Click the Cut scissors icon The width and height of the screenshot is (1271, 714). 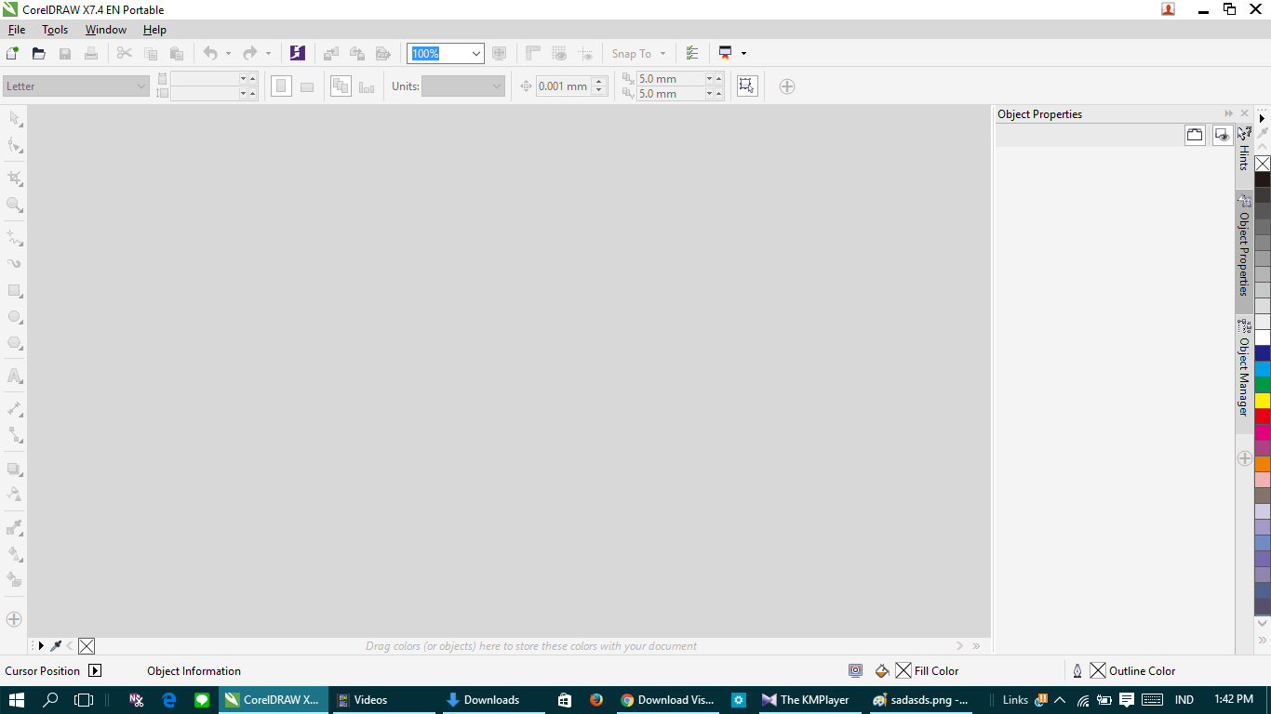click(124, 53)
